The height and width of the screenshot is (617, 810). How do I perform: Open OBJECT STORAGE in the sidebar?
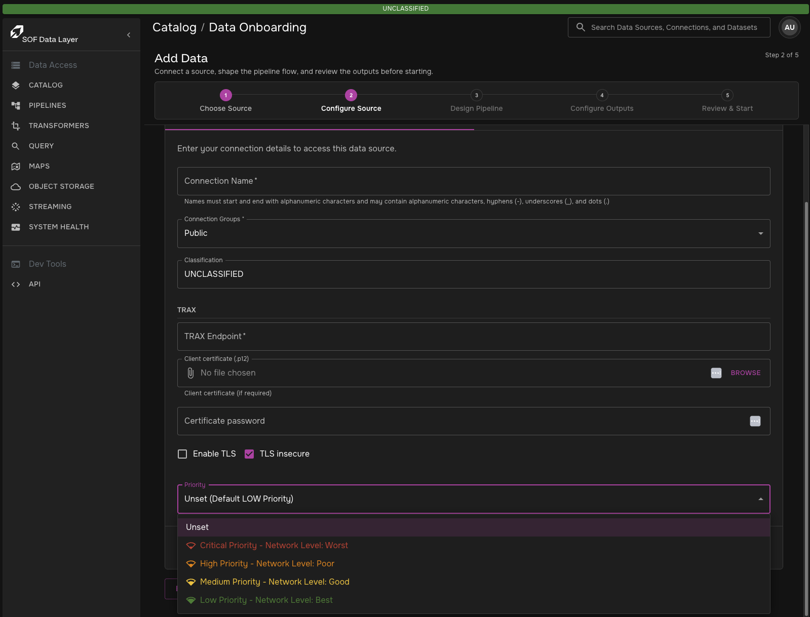pos(71,186)
